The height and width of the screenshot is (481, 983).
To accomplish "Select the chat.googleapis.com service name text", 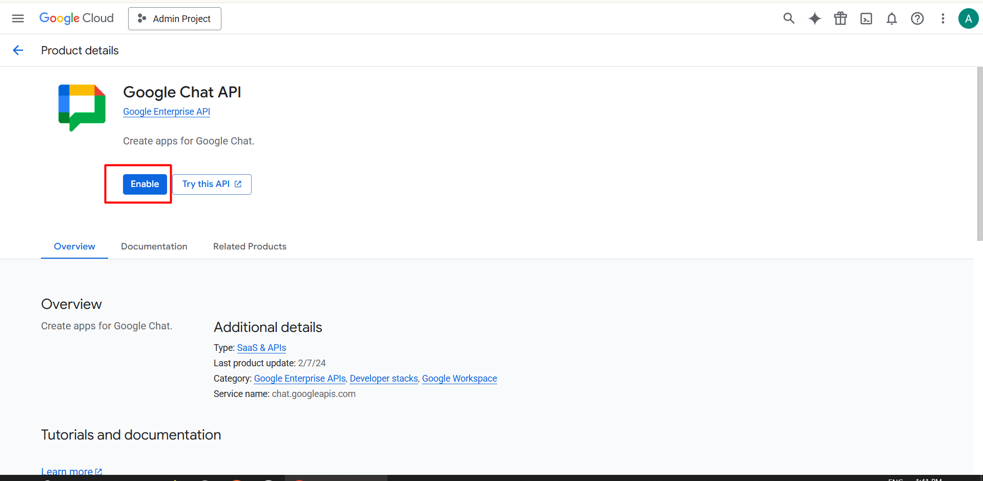I will (x=314, y=394).
